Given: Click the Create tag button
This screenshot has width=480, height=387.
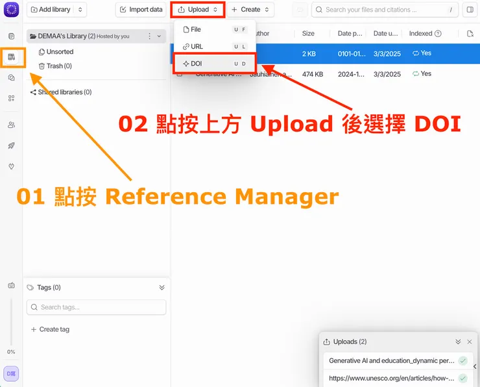Looking at the screenshot, I should (50, 329).
